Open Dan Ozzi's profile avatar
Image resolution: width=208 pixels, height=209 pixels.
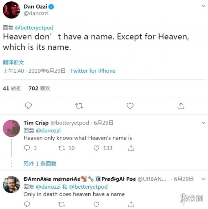[11, 10]
